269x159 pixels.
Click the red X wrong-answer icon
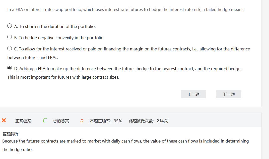click(x=4, y=121)
